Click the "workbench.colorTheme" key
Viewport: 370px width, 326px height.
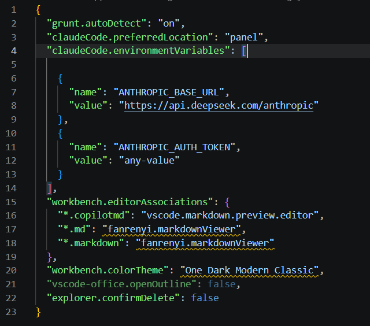pyautogui.click(x=108, y=271)
